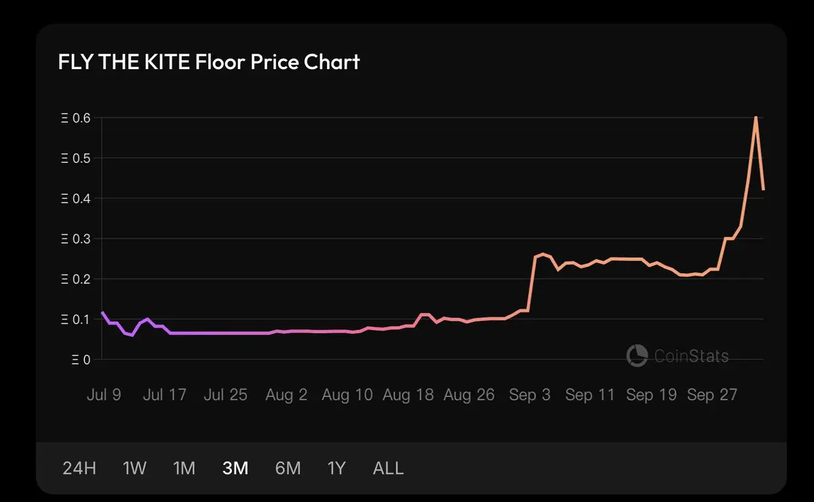Click the Aug 2 axis label
The image size is (814, 502).
pyautogui.click(x=286, y=395)
